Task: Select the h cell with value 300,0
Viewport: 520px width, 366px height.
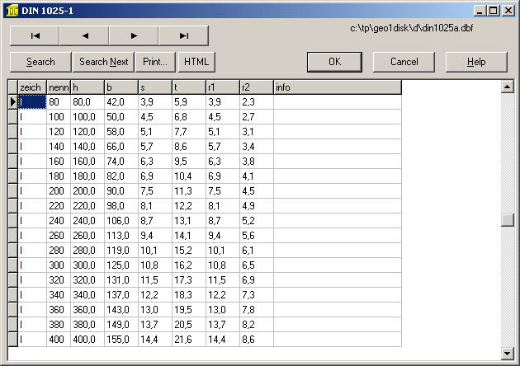Action: click(87, 265)
